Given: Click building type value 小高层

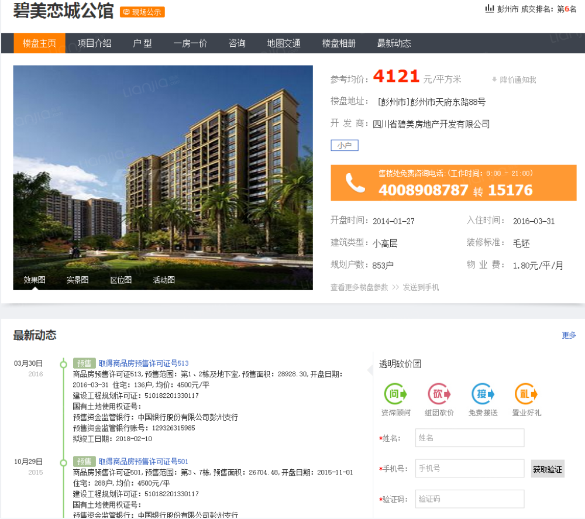Looking at the screenshot, I should 385,243.
